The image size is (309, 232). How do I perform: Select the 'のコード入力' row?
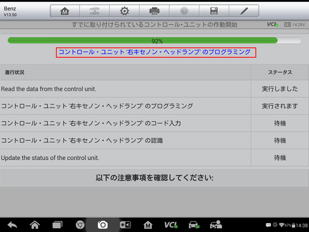pos(126,123)
